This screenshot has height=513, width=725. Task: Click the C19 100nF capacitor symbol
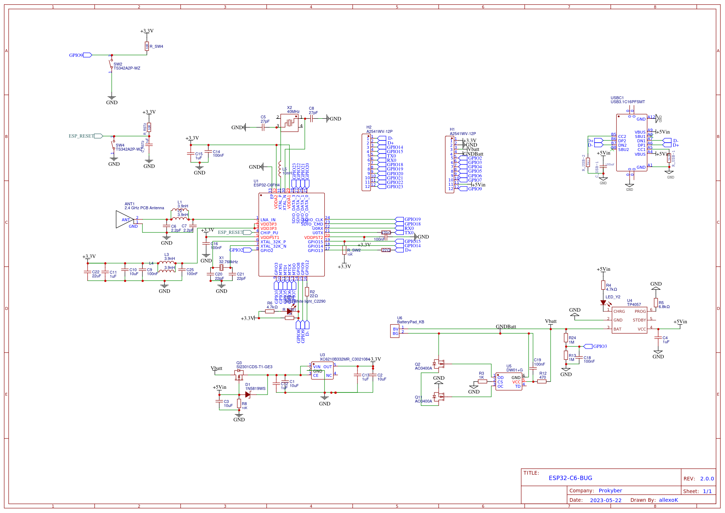pos(533,368)
